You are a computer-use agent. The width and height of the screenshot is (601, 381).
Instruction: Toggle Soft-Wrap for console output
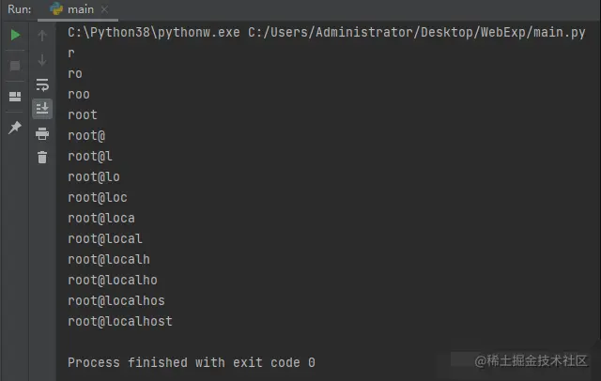(x=42, y=84)
